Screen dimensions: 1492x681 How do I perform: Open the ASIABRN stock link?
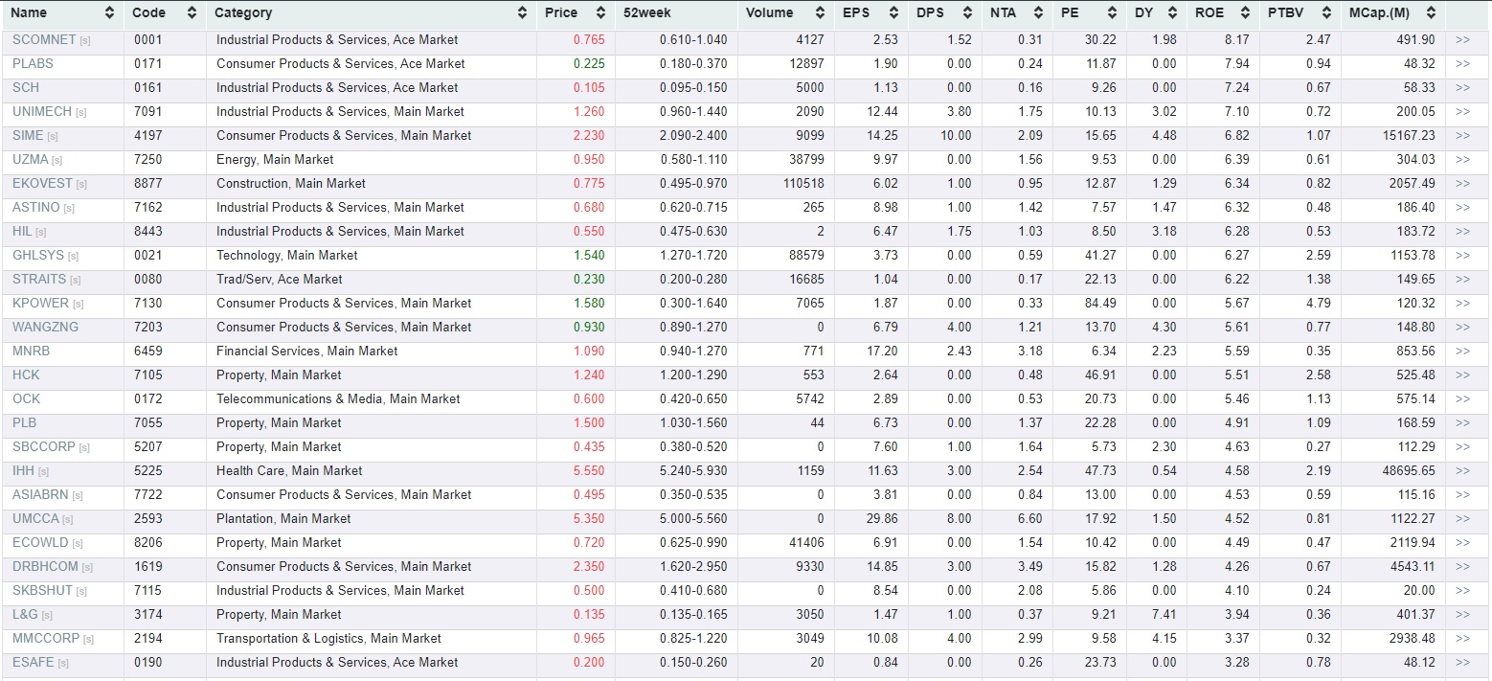40,495
